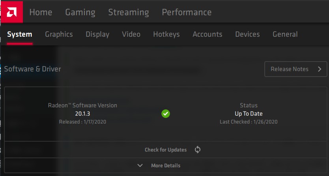Screen dimensions: 329x176
Task: Expand the More Details section
Action: tap(166, 165)
